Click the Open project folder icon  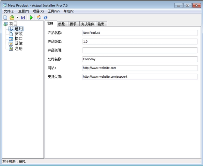click(x=12, y=17)
